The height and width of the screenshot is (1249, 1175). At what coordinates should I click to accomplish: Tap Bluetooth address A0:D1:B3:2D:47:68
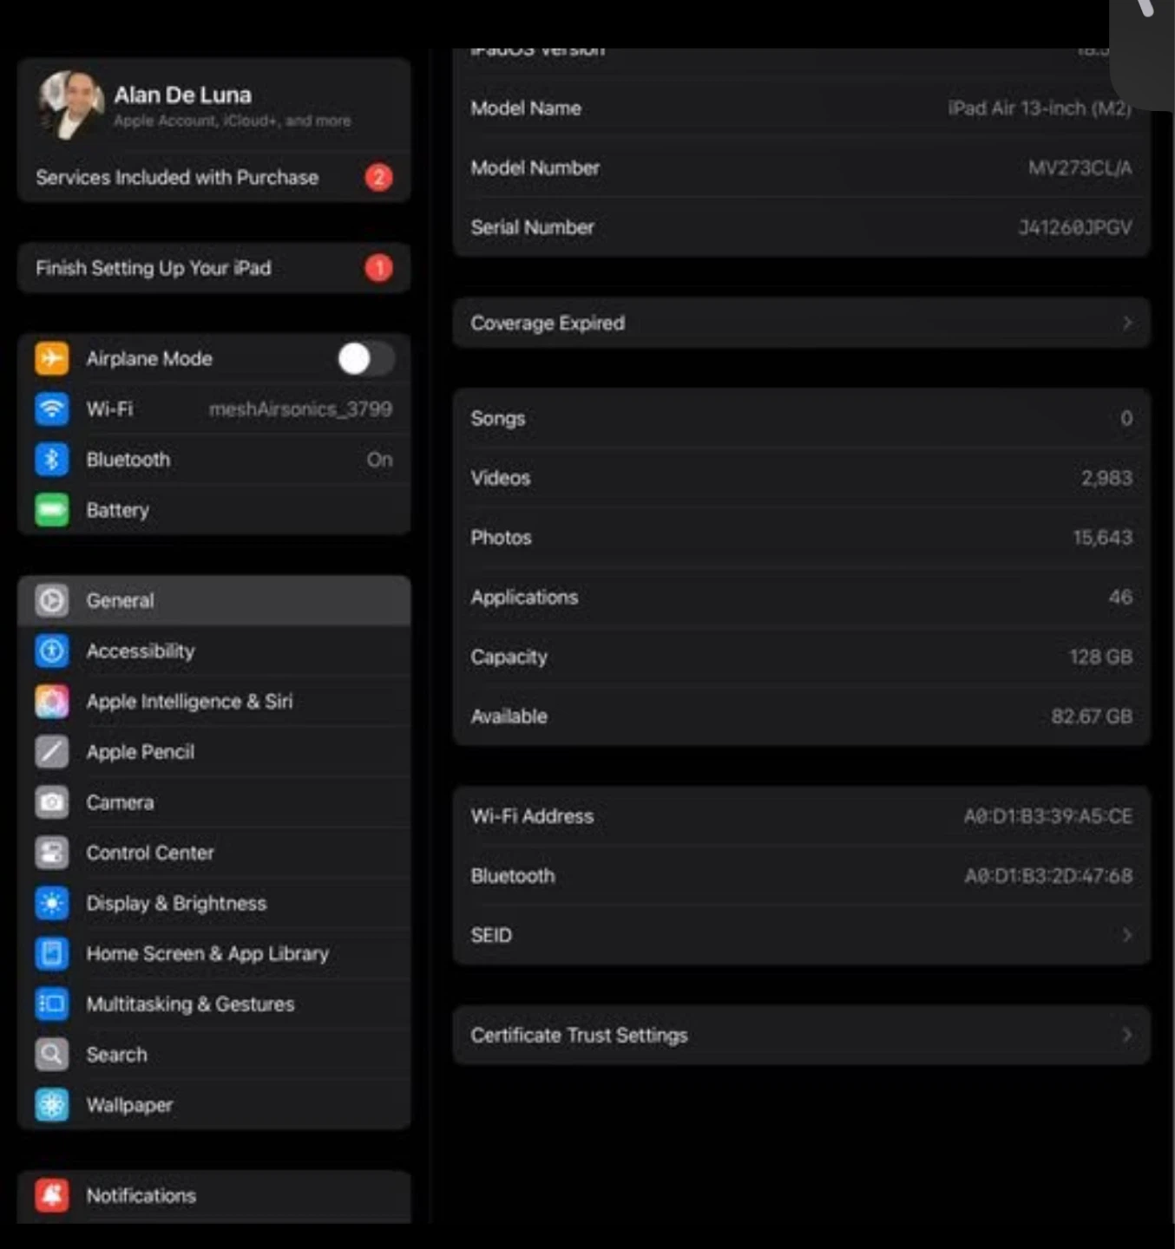coord(1048,876)
